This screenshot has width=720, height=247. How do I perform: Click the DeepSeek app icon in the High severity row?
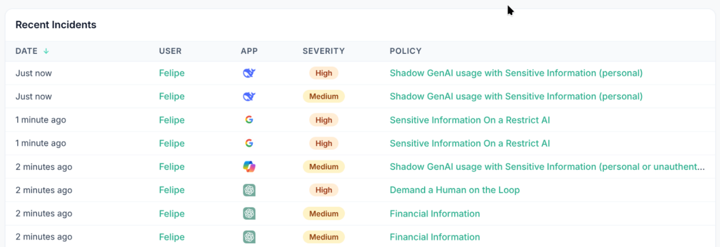tap(249, 73)
